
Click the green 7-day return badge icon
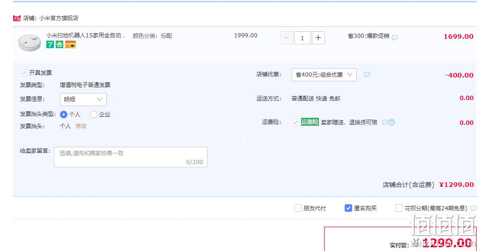[x=50, y=44]
